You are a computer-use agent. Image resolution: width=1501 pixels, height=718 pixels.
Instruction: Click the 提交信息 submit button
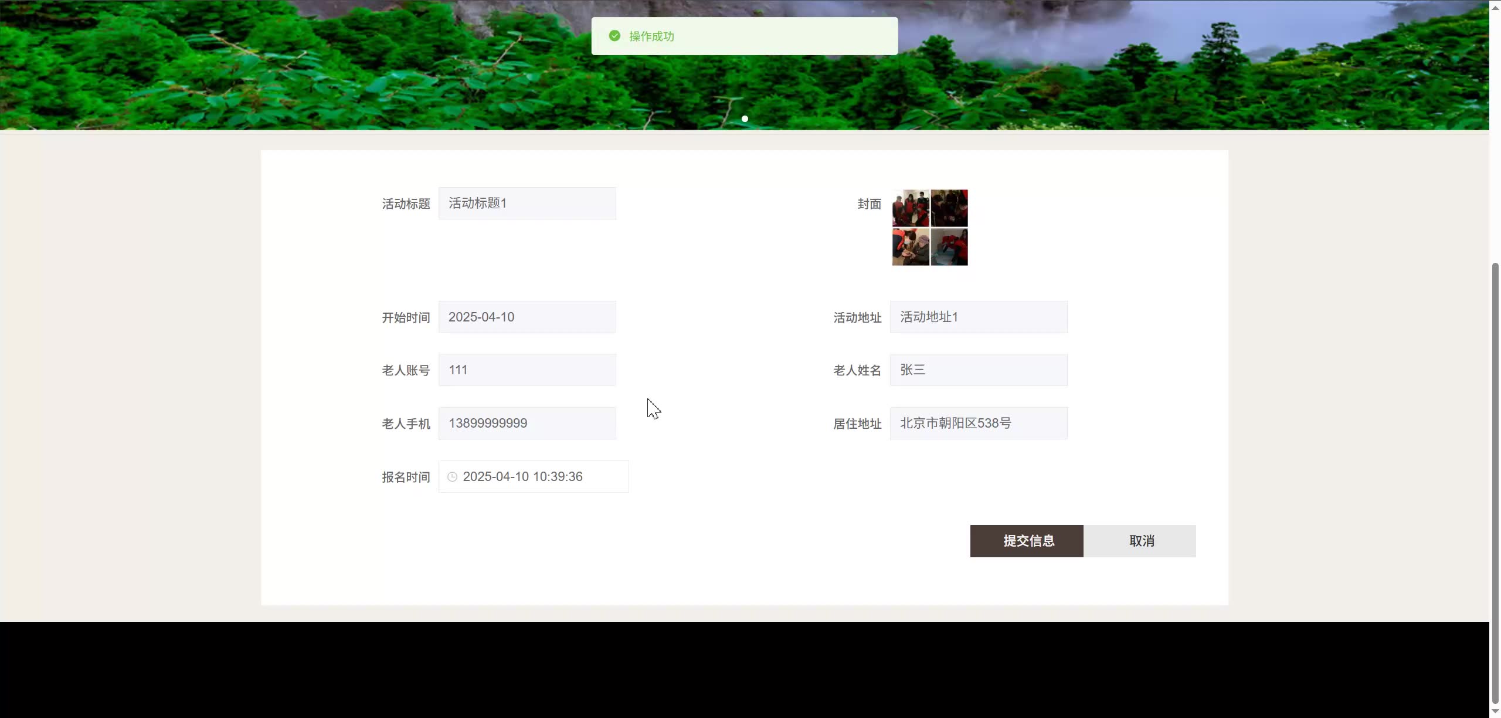[1026, 540]
